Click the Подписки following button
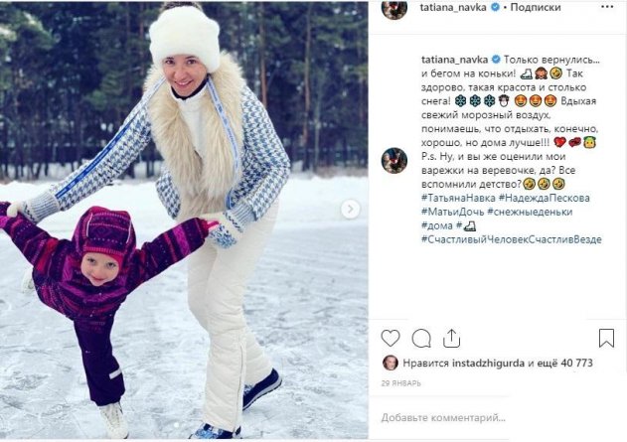Viewport: 627px width, 442px height. coord(535,7)
